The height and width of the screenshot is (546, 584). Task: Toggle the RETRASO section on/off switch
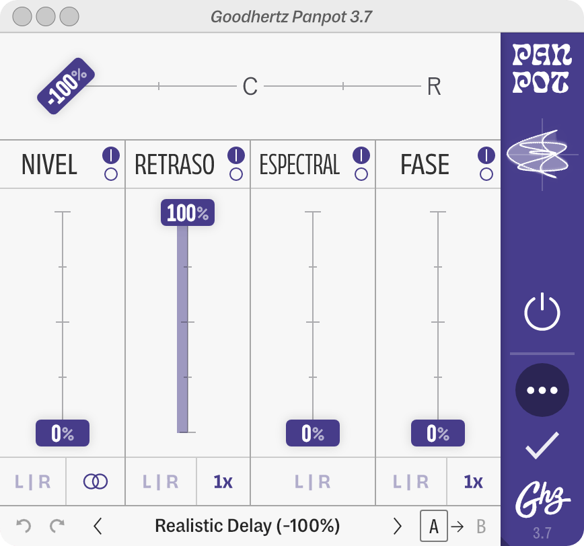click(x=236, y=164)
